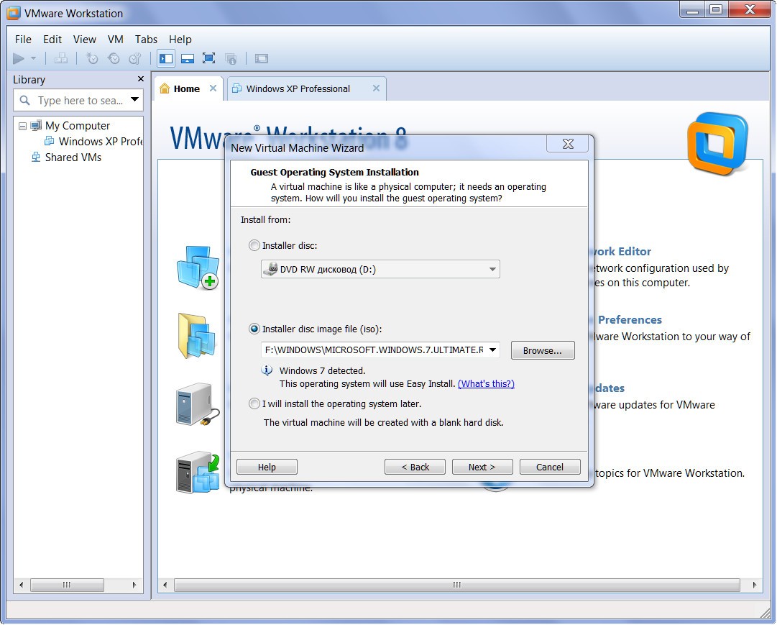Screen dimensions: 777x625
Task: Close the Windows XP Professional tab
Action: (376, 88)
